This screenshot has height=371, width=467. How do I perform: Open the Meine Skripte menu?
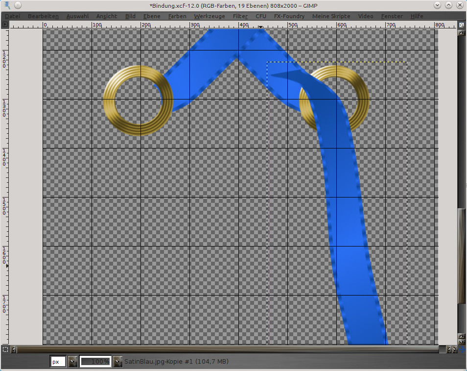coord(331,16)
